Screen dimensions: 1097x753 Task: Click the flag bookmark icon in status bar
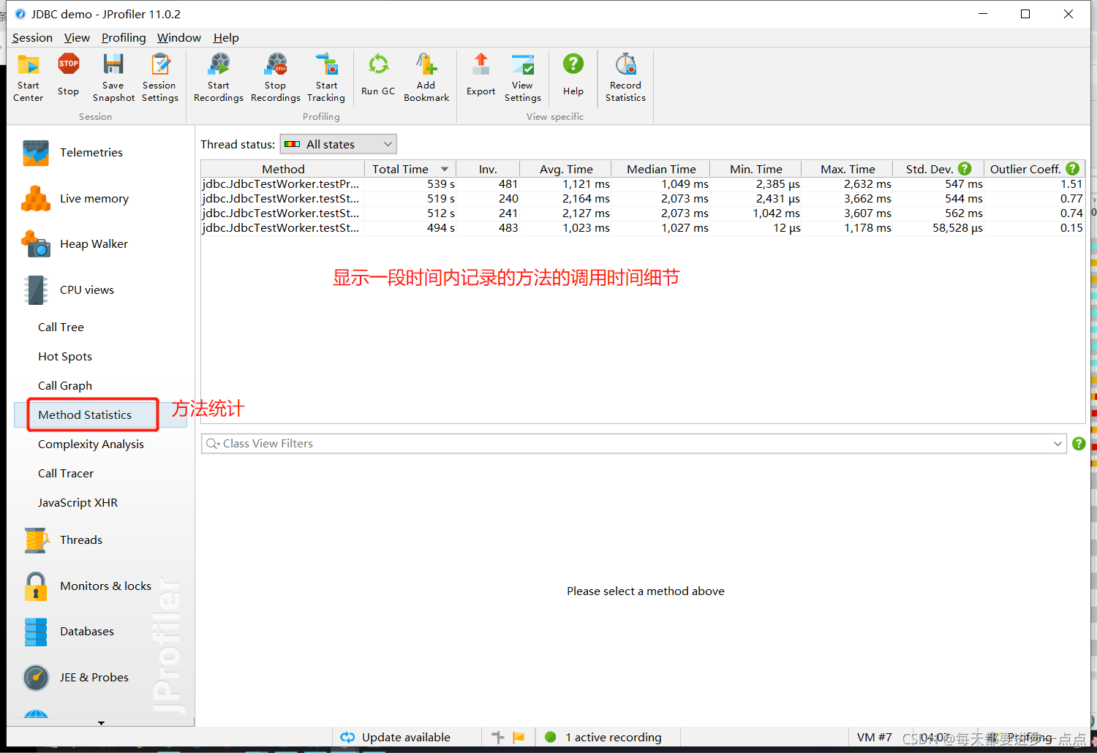pyautogui.click(x=519, y=738)
